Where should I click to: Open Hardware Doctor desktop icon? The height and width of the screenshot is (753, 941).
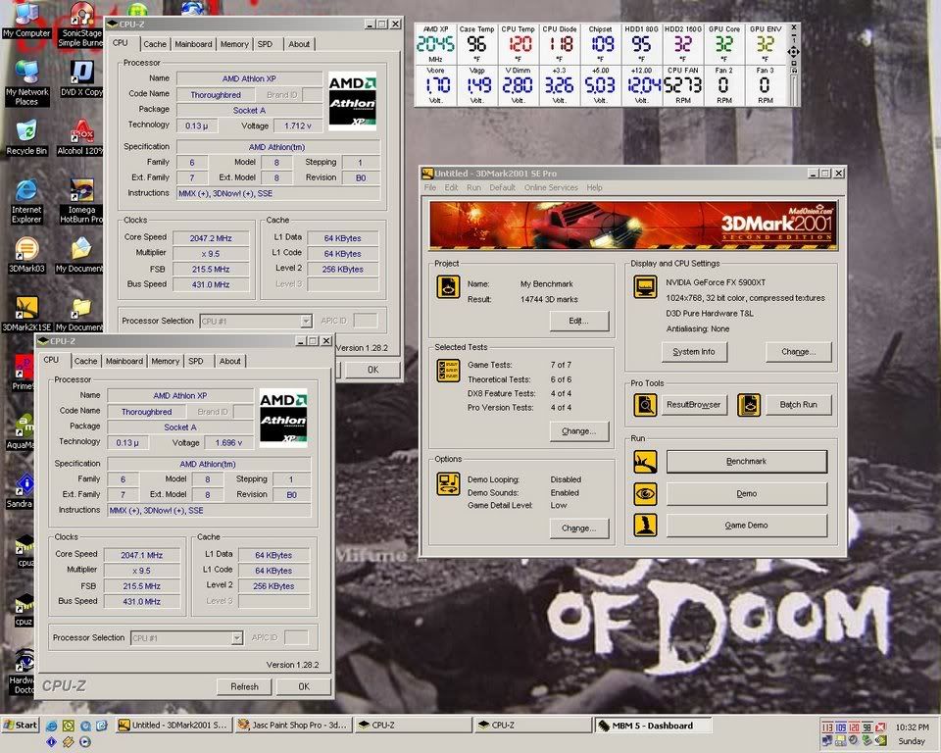24,672
